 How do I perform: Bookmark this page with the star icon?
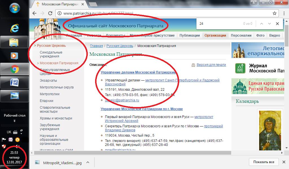(x=275, y=13)
